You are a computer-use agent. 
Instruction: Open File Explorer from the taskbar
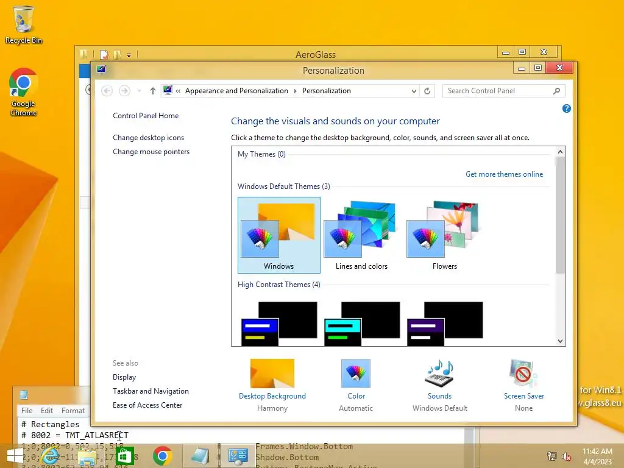coord(87,456)
